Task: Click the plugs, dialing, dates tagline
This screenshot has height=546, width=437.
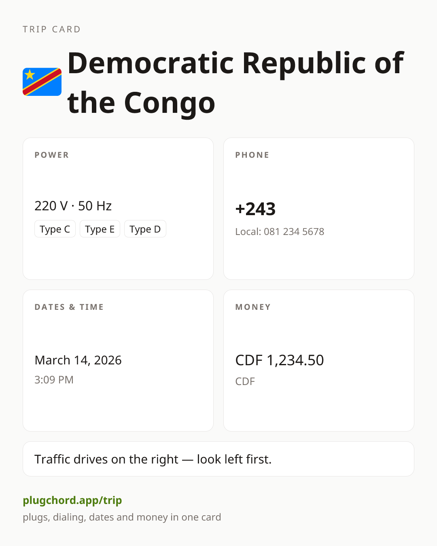Action: (122, 517)
